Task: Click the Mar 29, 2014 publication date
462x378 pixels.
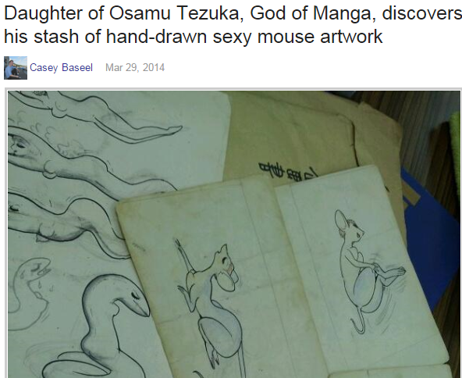Action: [x=135, y=67]
